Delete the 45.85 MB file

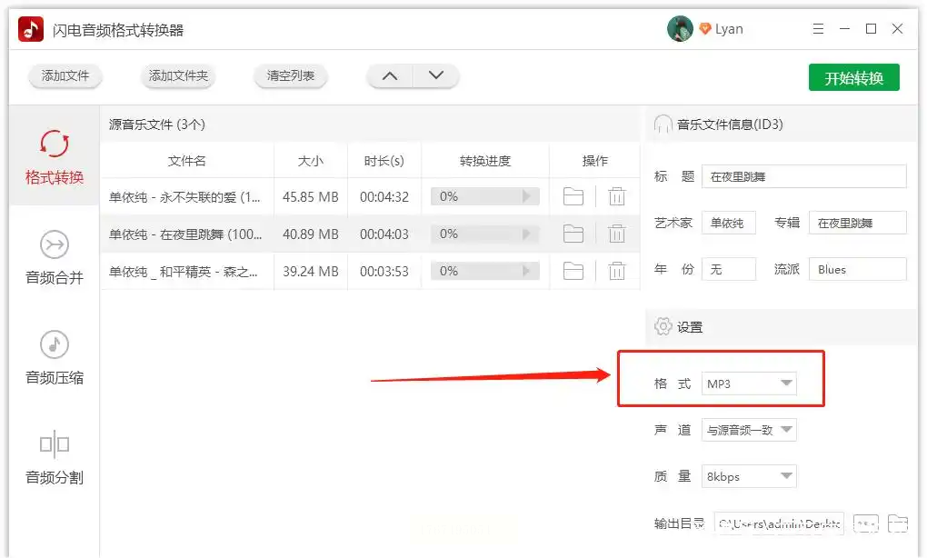coord(616,196)
